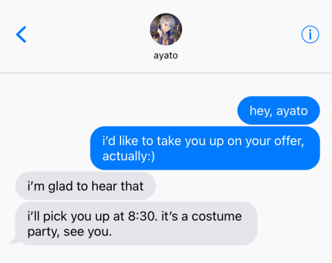Click the header divider line below ayato
The height and width of the screenshot is (263, 332).
166,73
